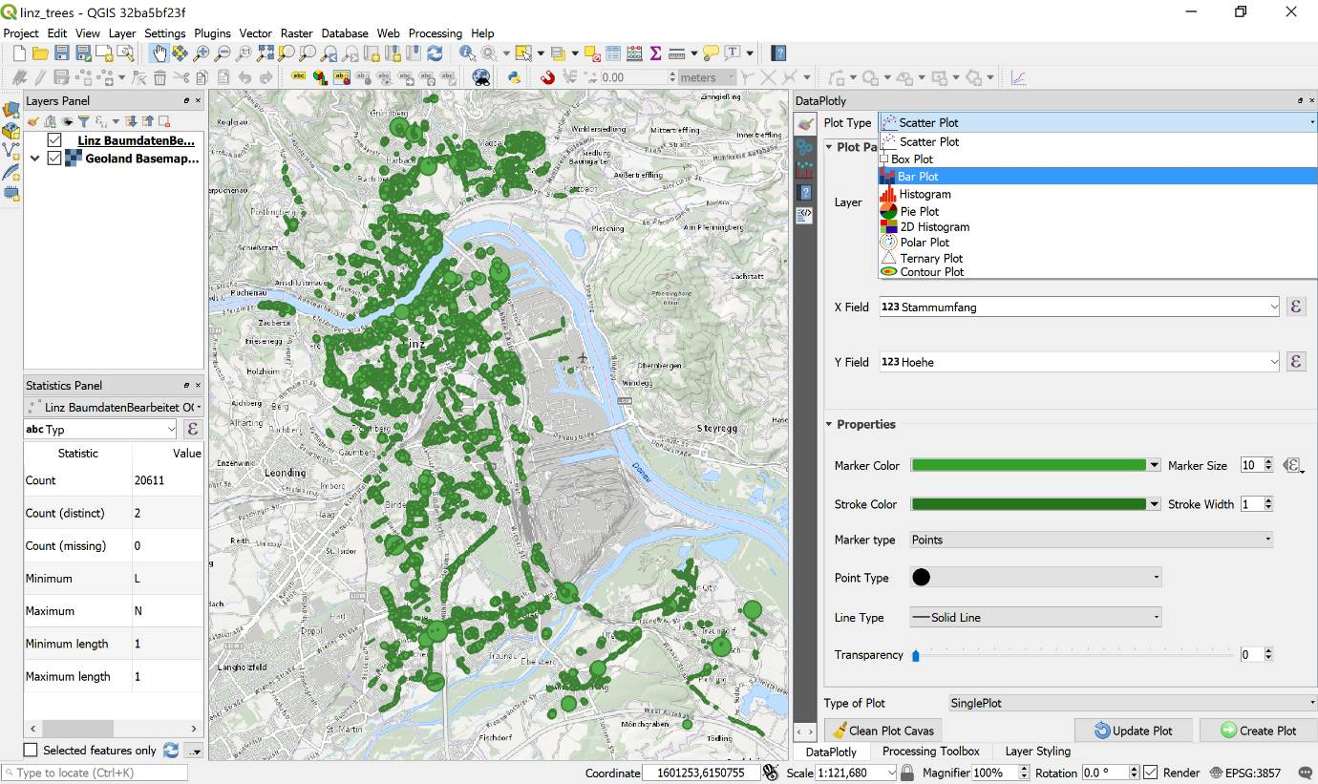The width and height of the screenshot is (1318, 784).
Task: Enable the Selected features only checkbox
Action: coord(30,750)
